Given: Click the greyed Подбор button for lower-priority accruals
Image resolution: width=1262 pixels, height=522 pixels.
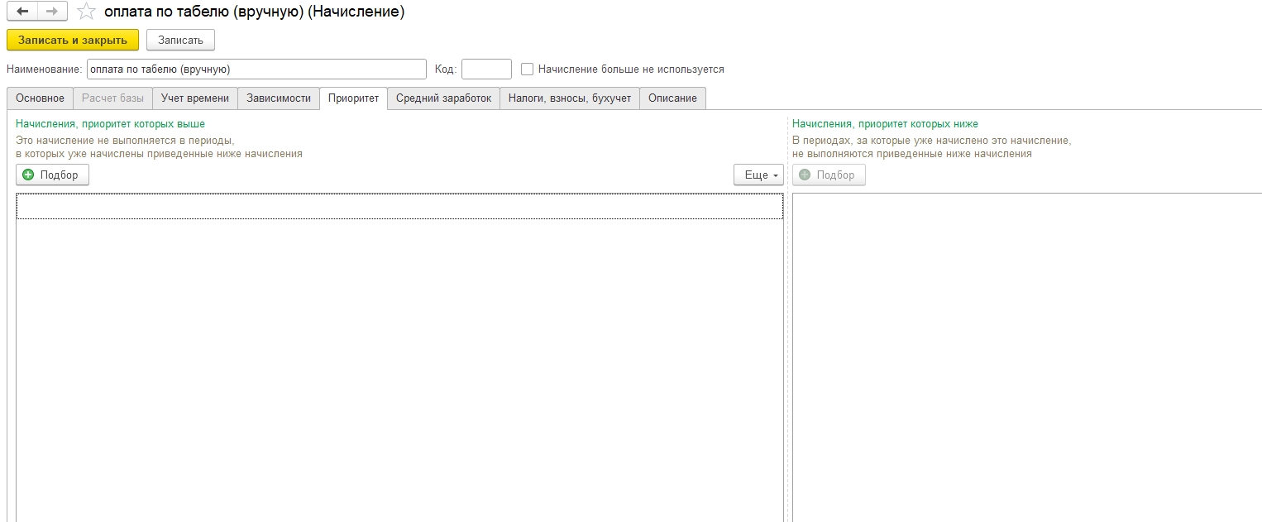Looking at the screenshot, I should 829,175.
